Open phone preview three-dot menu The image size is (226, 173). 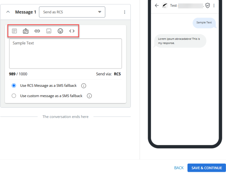coord(214,5)
